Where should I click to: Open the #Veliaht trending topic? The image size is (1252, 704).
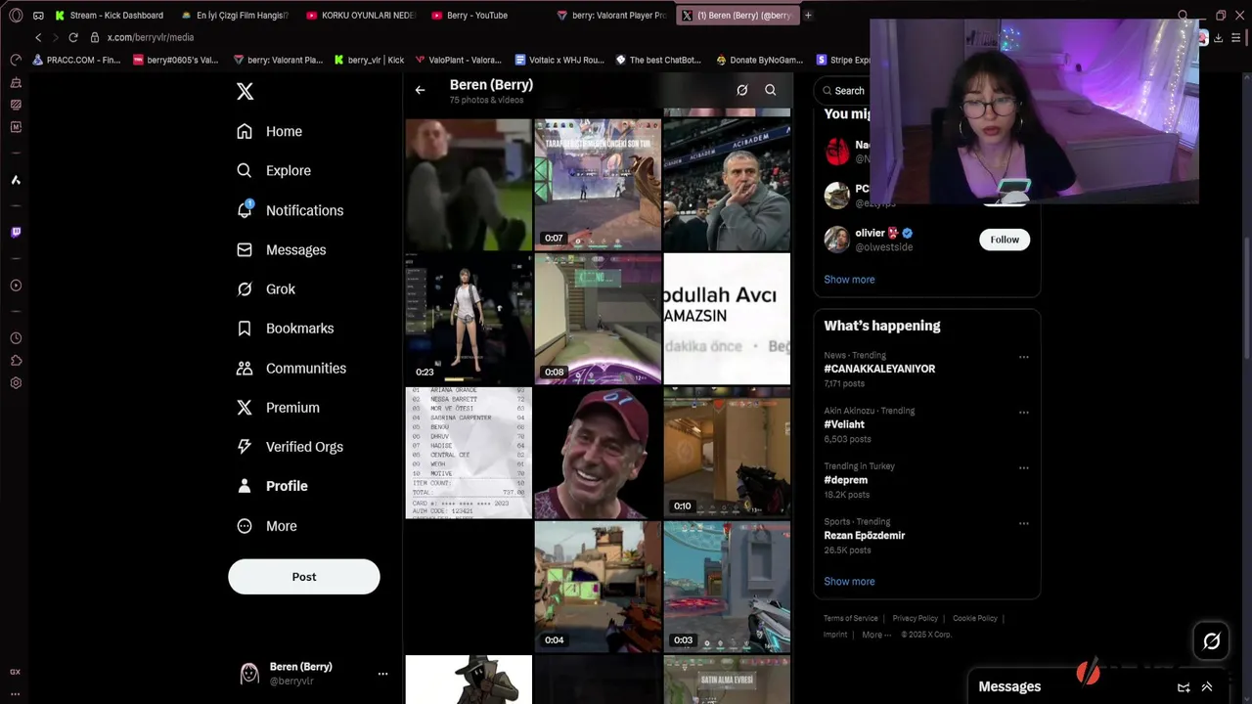pos(844,424)
